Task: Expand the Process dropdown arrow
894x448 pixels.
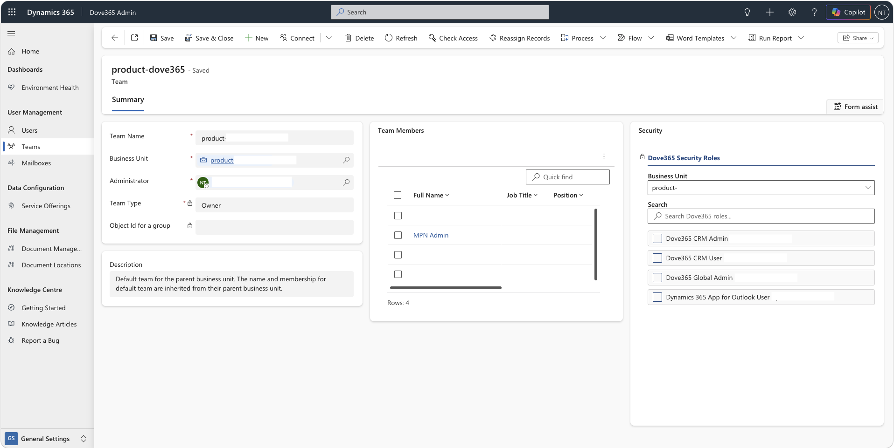Action: click(603, 38)
